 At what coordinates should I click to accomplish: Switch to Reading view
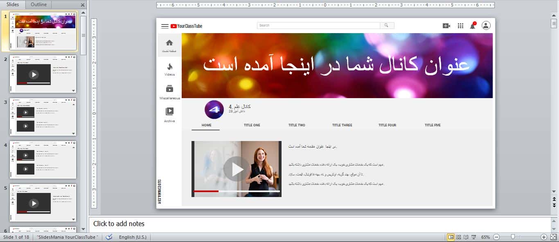pyautogui.click(x=466, y=237)
